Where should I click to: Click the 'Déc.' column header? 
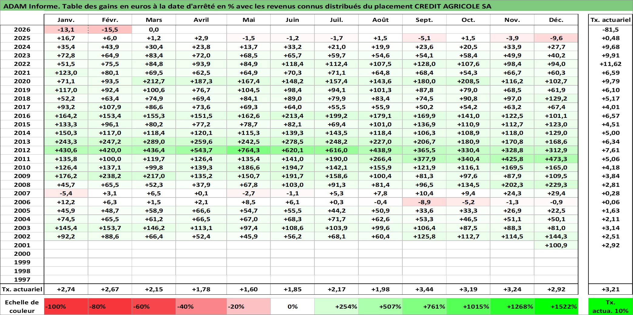556,20
